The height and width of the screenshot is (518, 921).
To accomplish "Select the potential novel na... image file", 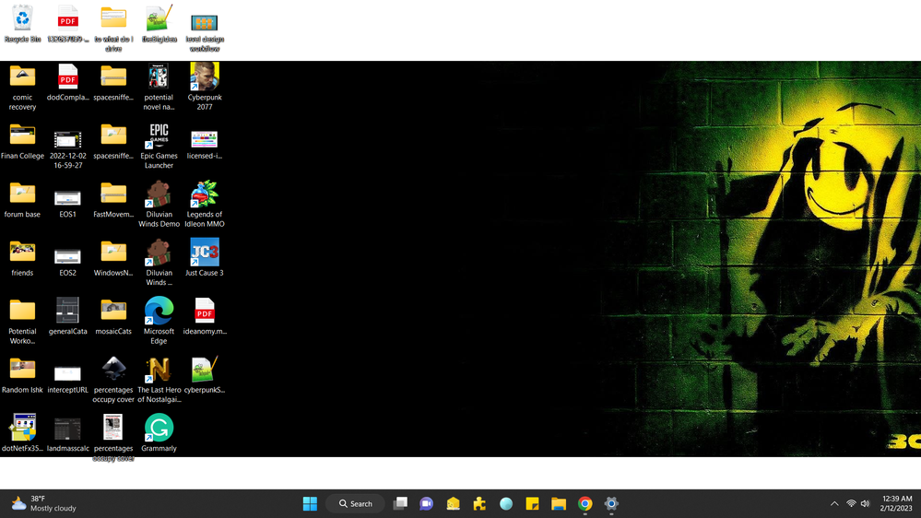I will tap(159, 87).
